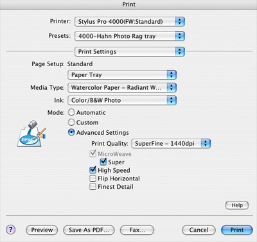Open the Ink Color/B&W Photo dropdown
This screenshot has height=242, width=257.
(x=122, y=100)
